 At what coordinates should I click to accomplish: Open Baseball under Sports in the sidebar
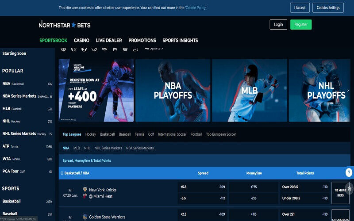(x=27, y=214)
